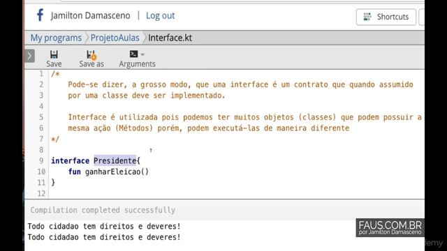Click the Arguments label
The height and width of the screenshot is (251, 447).
pos(137,64)
